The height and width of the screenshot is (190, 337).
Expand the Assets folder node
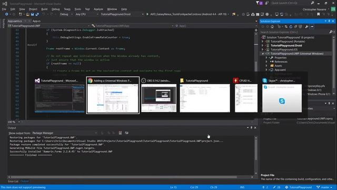(x=266, y=65)
